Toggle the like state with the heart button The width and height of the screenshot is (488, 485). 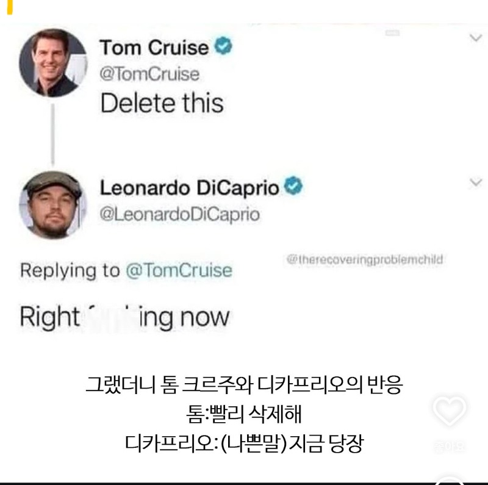pyautogui.click(x=449, y=411)
